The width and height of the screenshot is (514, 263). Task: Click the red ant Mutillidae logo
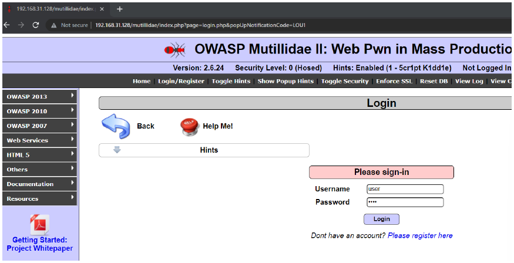click(x=174, y=50)
